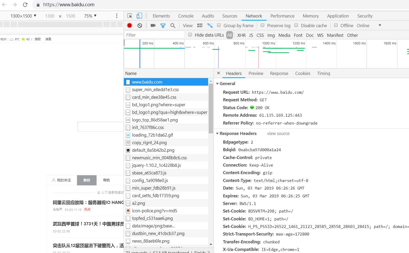Filter requests by Img type
Screen dimensions: 409x253
(271, 35)
